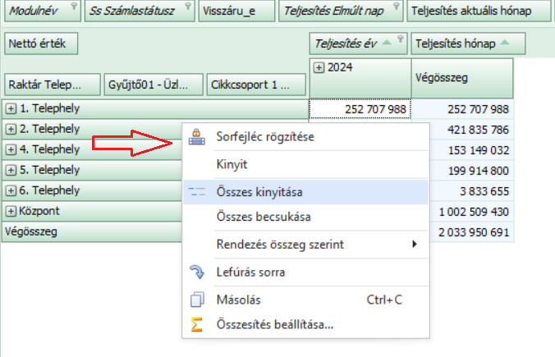Expand the 1. Telephely row
This screenshot has width=555, height=357.
(10, 108)
